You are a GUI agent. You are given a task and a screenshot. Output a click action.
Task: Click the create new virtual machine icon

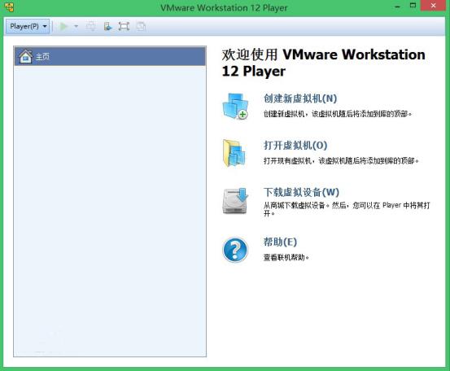(x=235, y=106)
